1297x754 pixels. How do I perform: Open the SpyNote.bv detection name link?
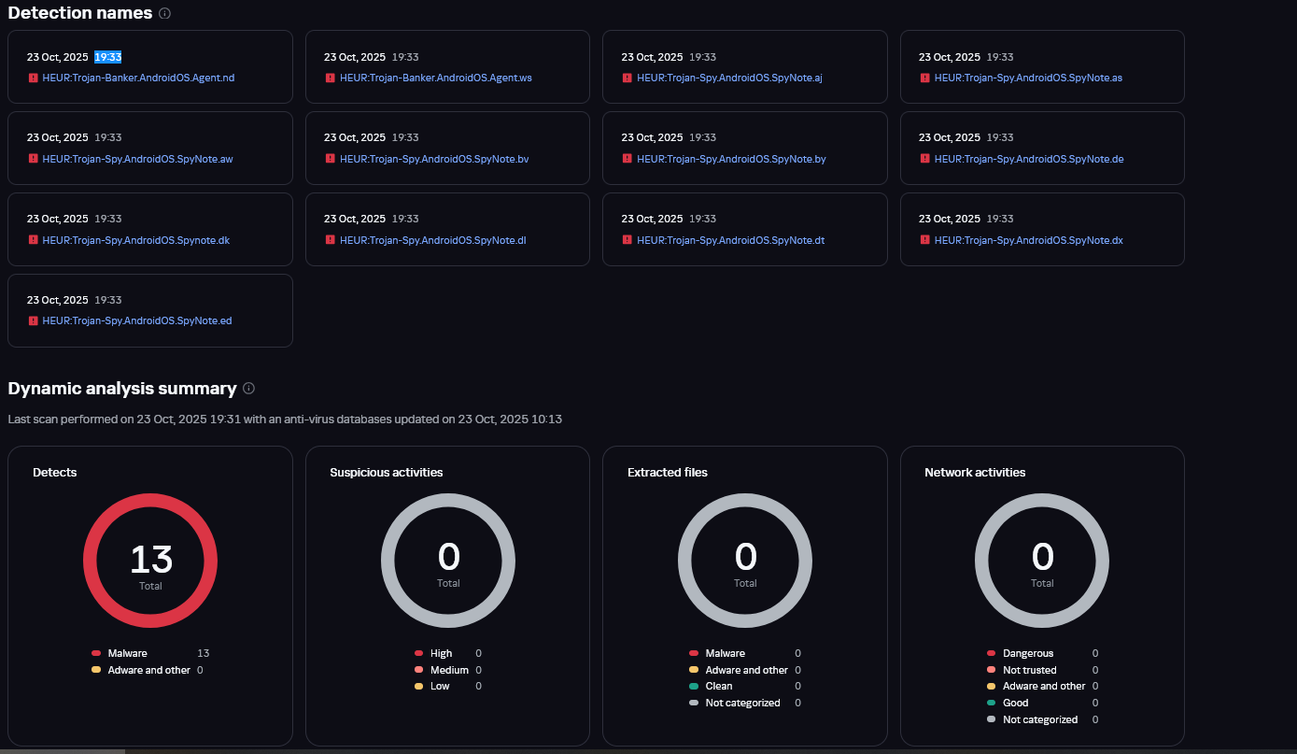pos(434,160)
